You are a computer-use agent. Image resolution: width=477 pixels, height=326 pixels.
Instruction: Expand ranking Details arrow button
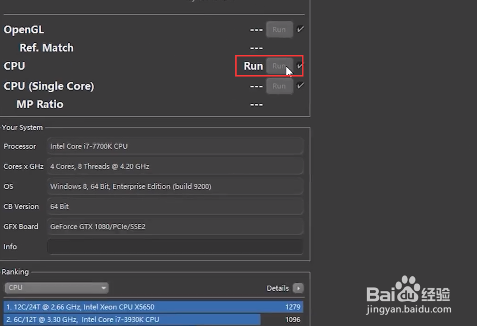pos(298,288)
